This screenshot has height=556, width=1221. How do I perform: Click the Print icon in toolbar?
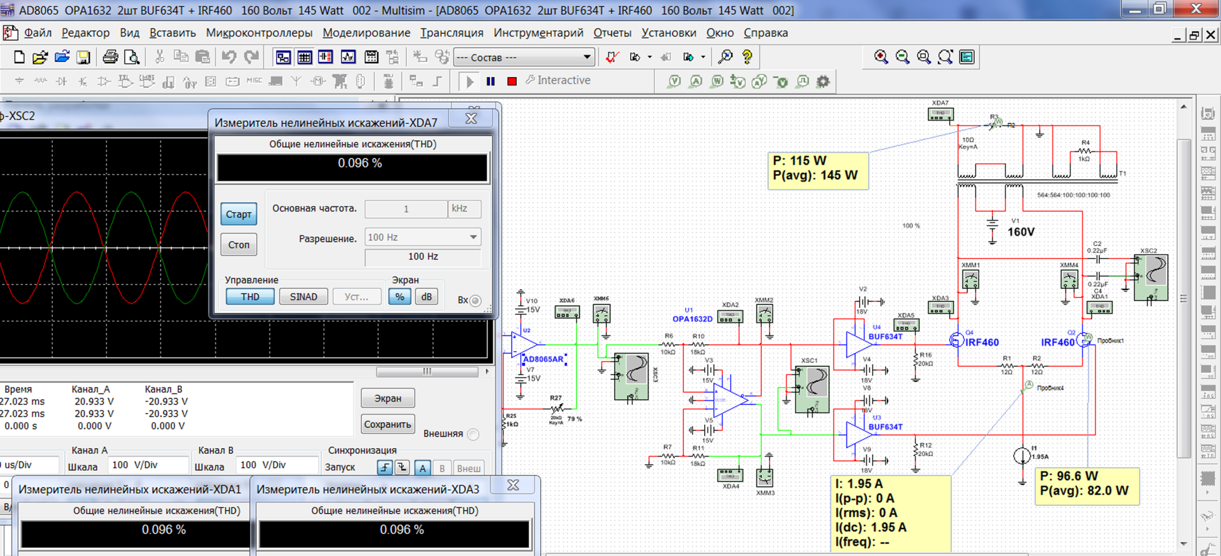point(110,57)
